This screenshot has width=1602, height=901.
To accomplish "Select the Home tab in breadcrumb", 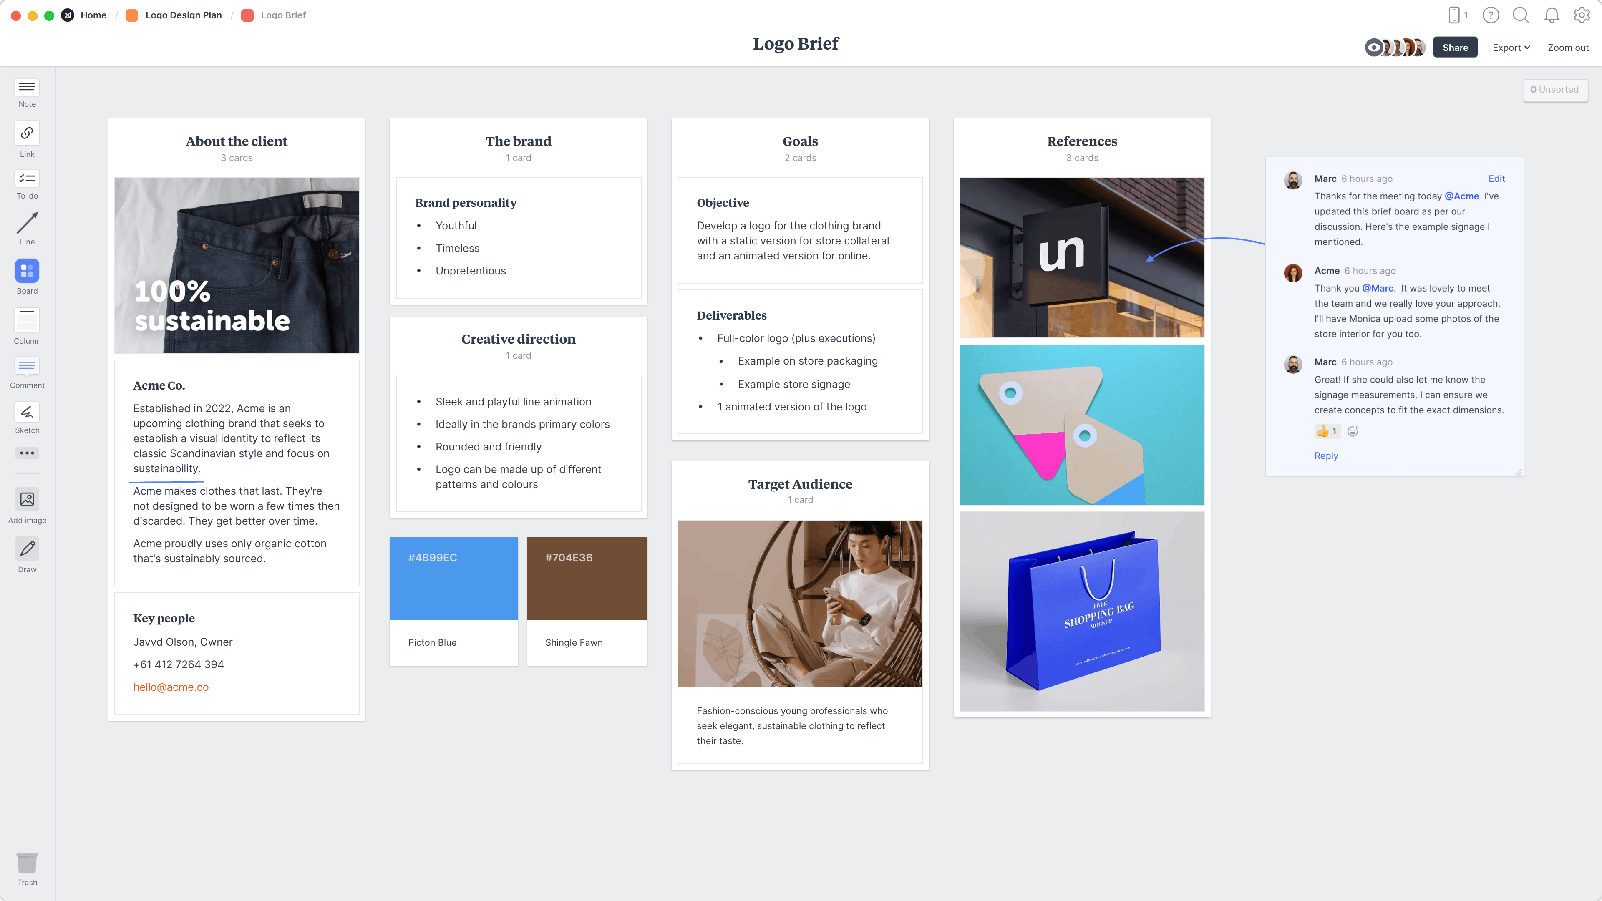I will [93, 14].
